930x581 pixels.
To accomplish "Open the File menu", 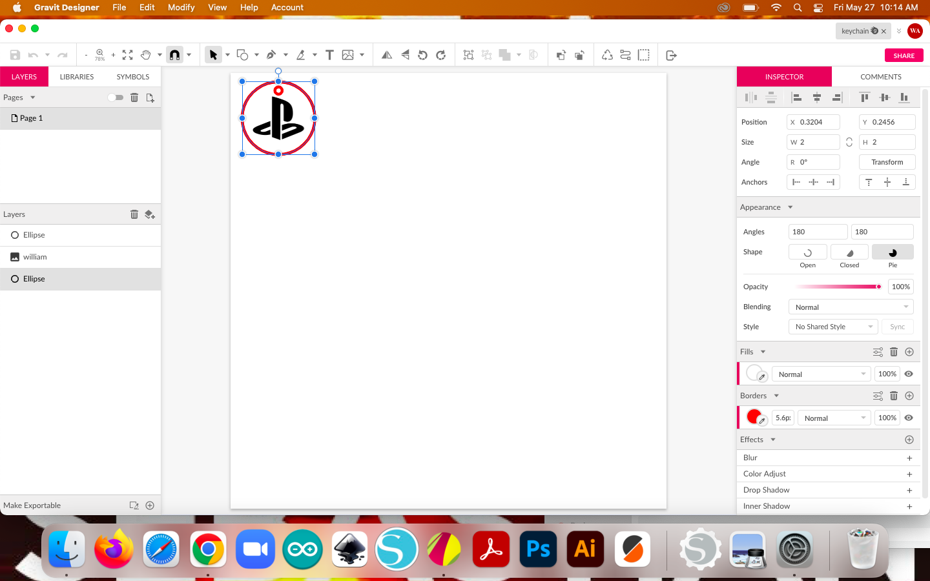I will point(119,8).
